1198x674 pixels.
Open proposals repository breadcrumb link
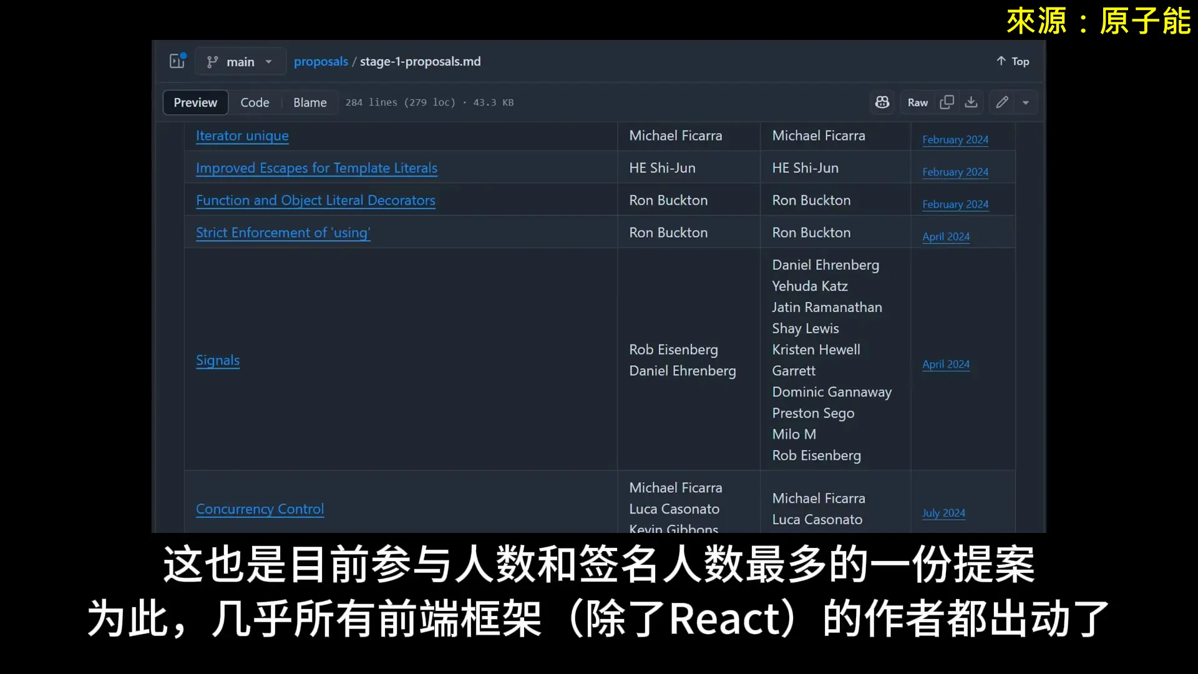[x=321, y=61]
